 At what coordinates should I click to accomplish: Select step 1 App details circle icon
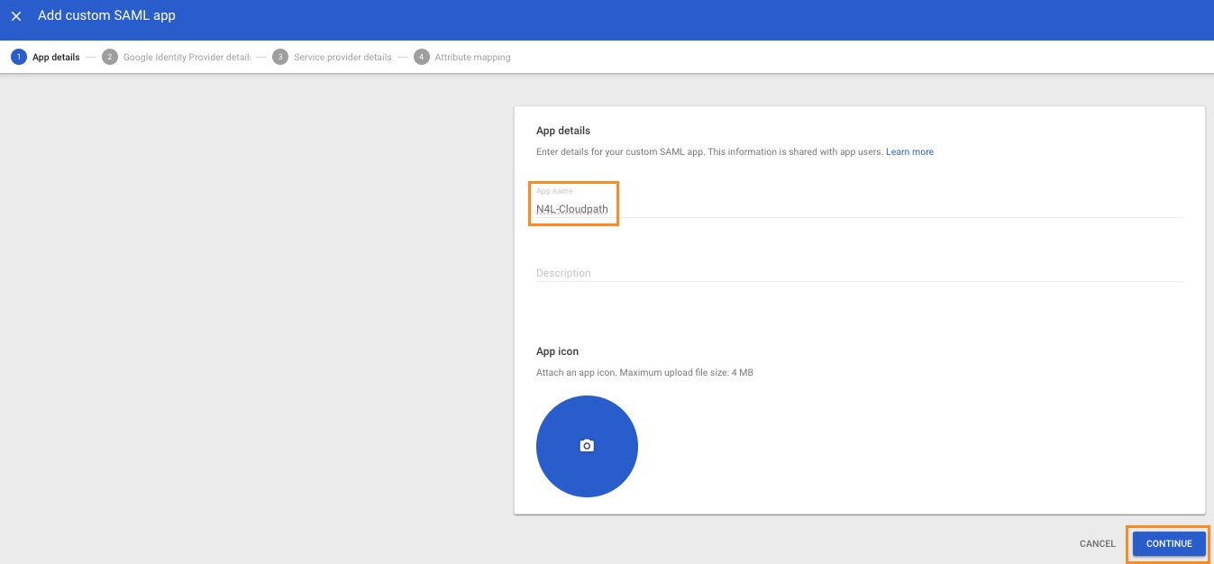(19, 57)
